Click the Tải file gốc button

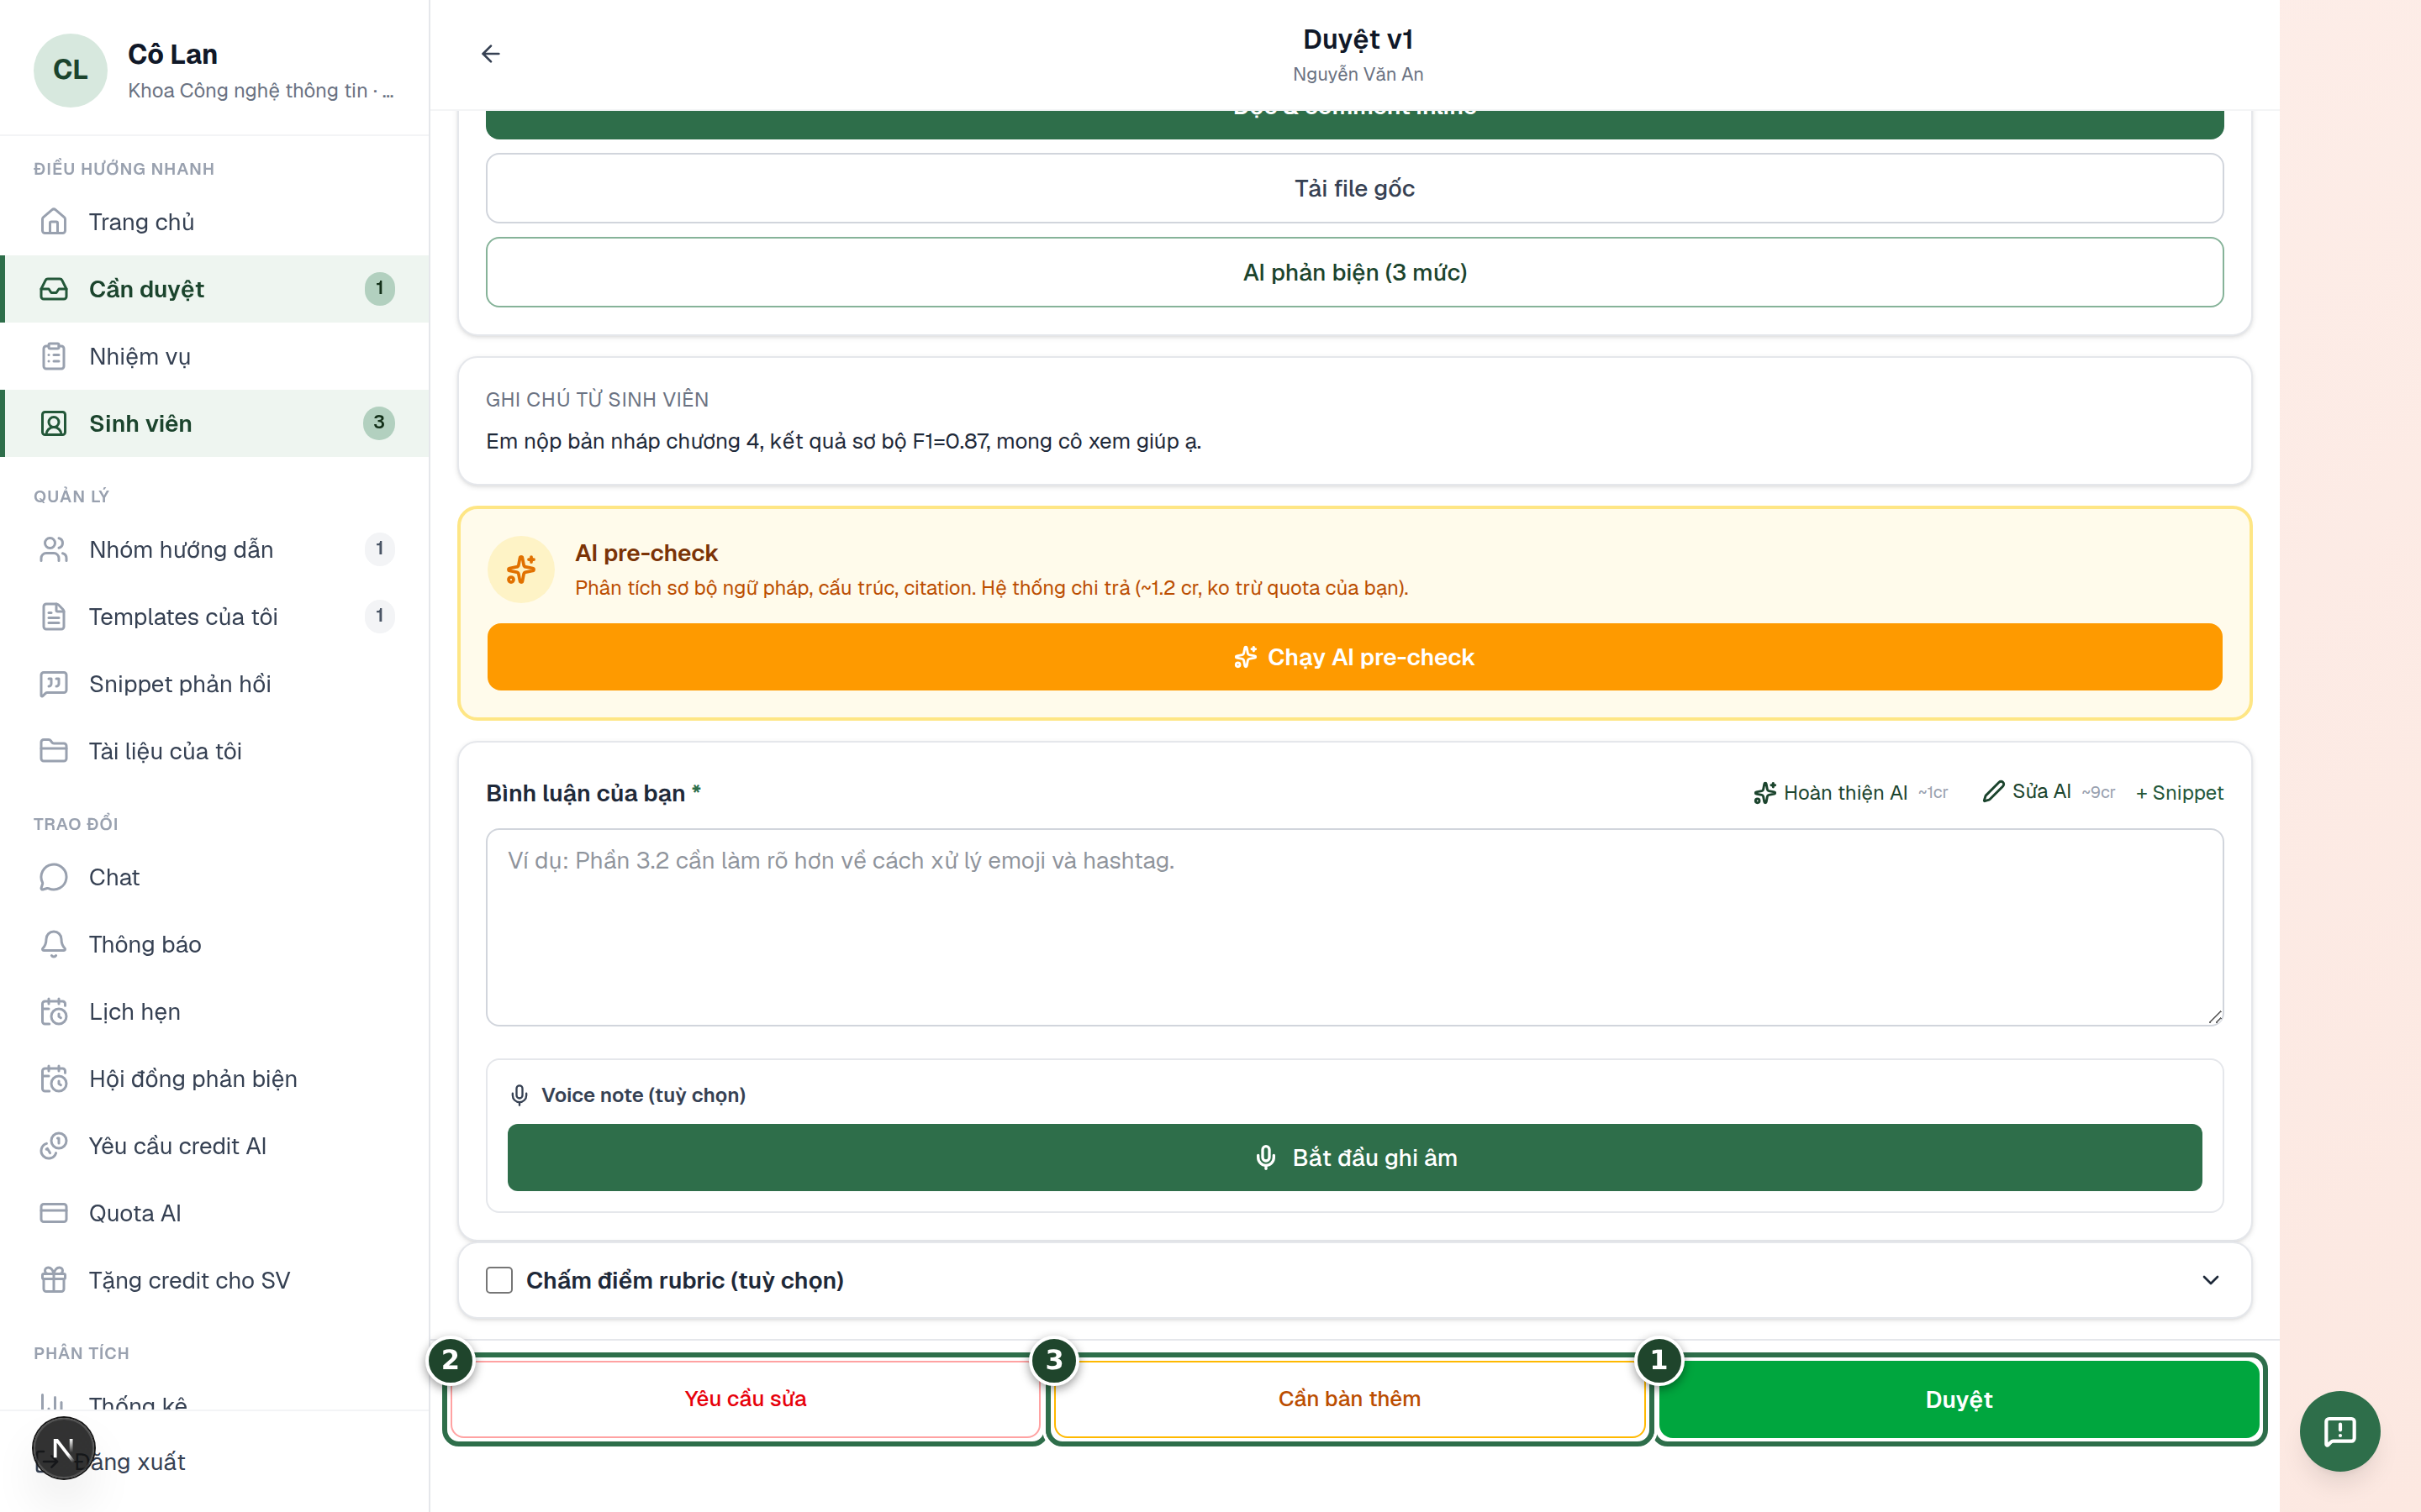[x=1354, y=188]
